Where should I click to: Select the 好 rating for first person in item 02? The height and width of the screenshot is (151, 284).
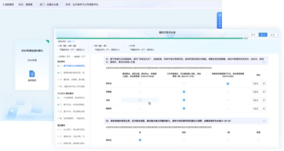click(140, 140)
